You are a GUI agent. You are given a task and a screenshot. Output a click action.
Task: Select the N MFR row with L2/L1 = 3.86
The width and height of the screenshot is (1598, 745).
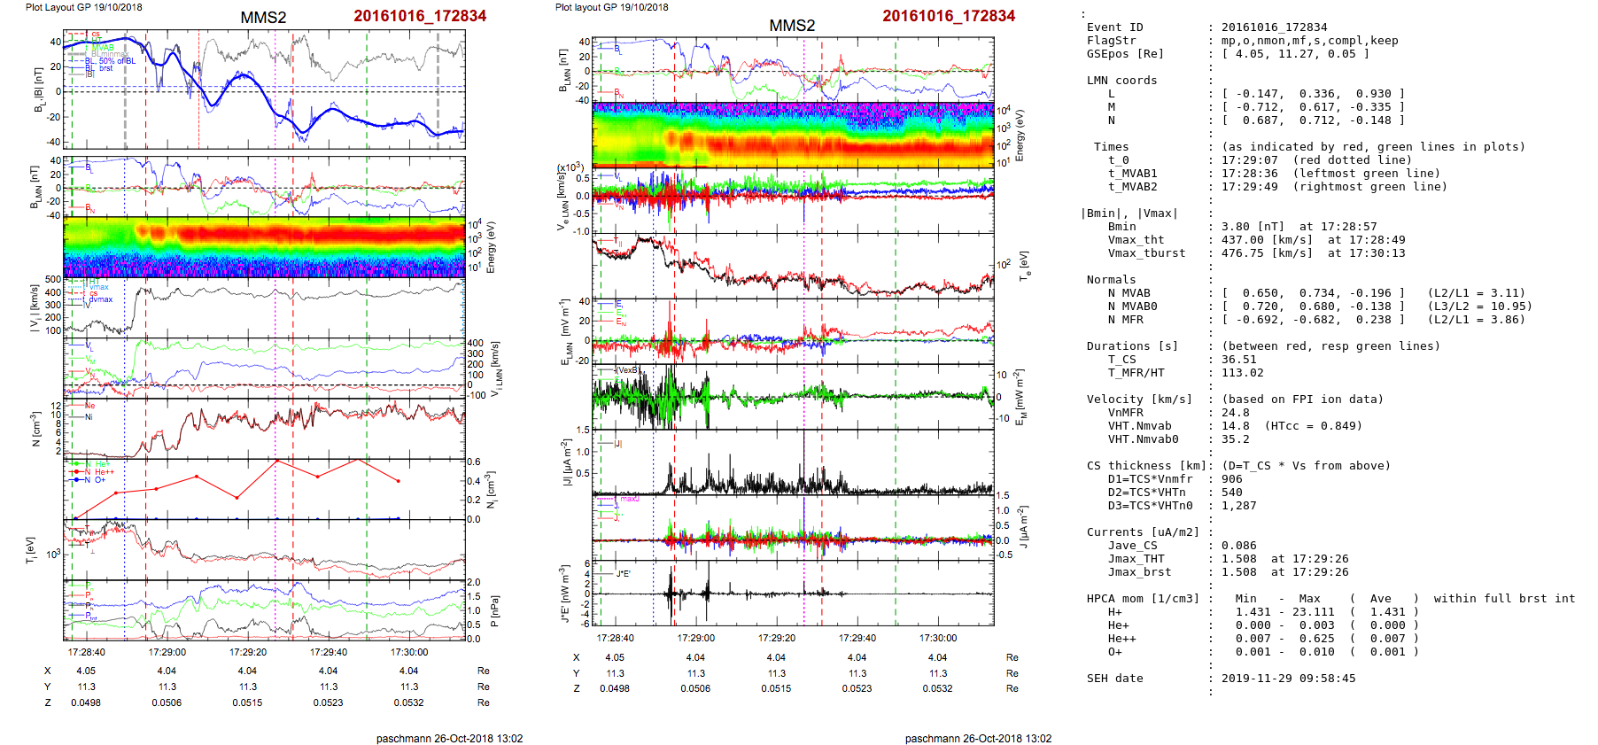point(1316,320)
